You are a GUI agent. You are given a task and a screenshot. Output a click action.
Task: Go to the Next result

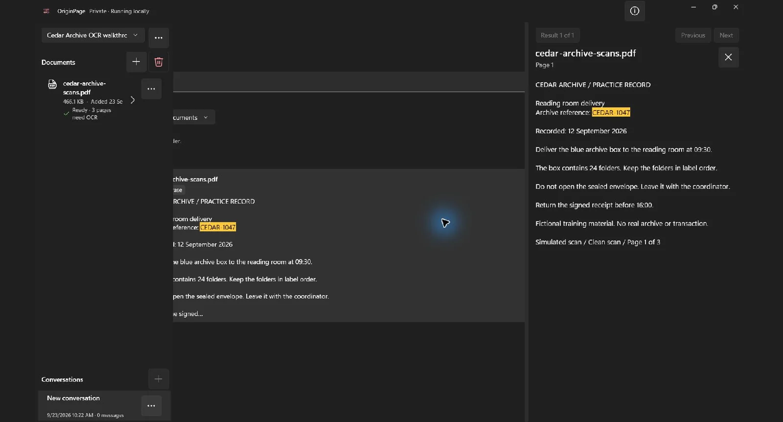[726, 35]
